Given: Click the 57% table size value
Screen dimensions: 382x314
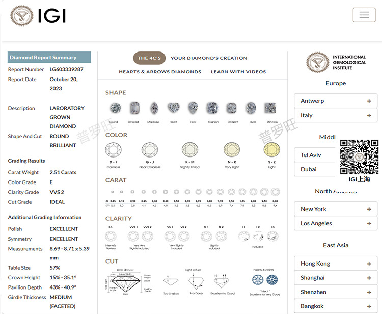Looking at the screenshot, I should point(55,268).
